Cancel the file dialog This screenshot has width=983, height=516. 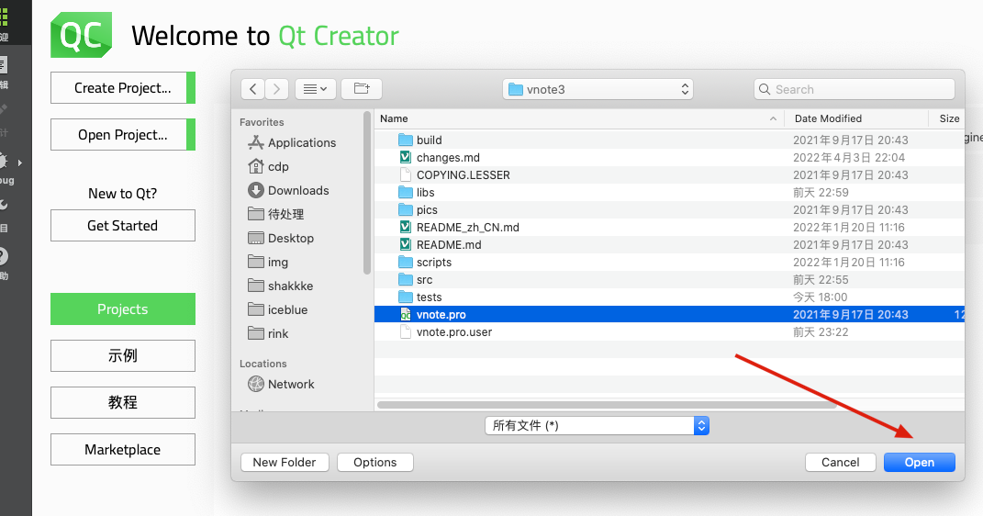840,462
